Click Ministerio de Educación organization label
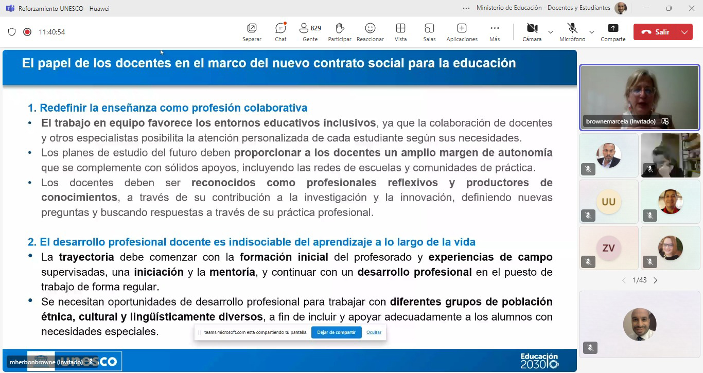The image size is (703, 373). tap(543, 8)
